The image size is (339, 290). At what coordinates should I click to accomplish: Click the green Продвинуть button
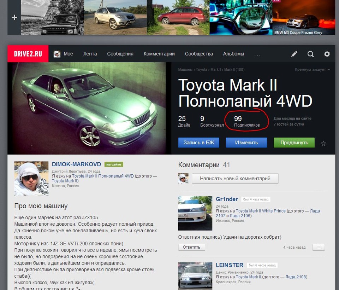(294, 143)
